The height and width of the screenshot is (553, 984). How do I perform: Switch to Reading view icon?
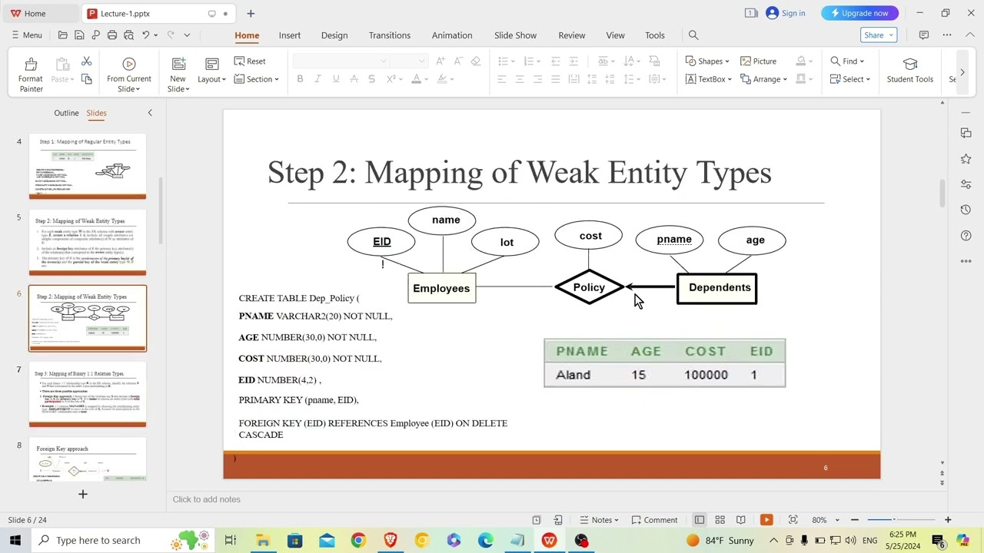coord(740,520)
